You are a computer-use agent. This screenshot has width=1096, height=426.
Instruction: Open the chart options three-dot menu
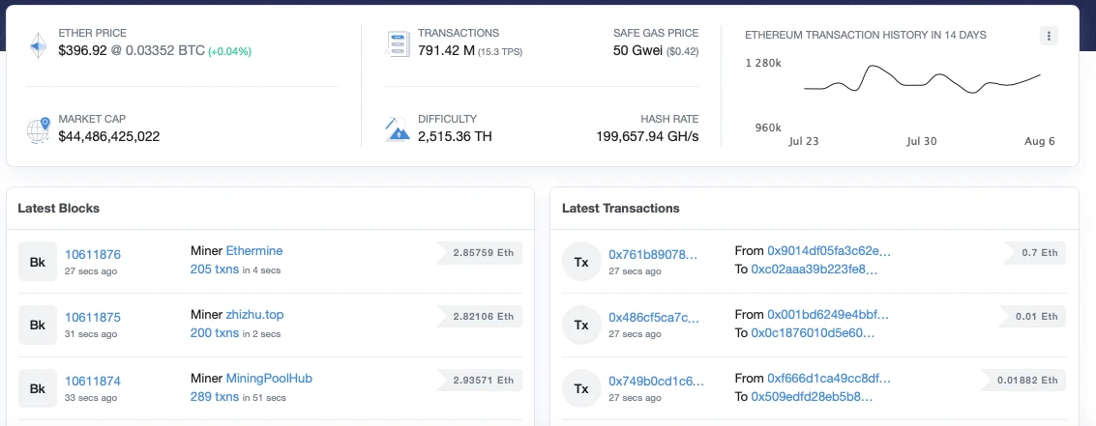click(x=1049, y=36)
